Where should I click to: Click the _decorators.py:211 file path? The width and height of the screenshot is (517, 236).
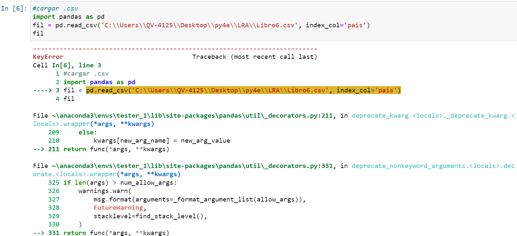192,116
